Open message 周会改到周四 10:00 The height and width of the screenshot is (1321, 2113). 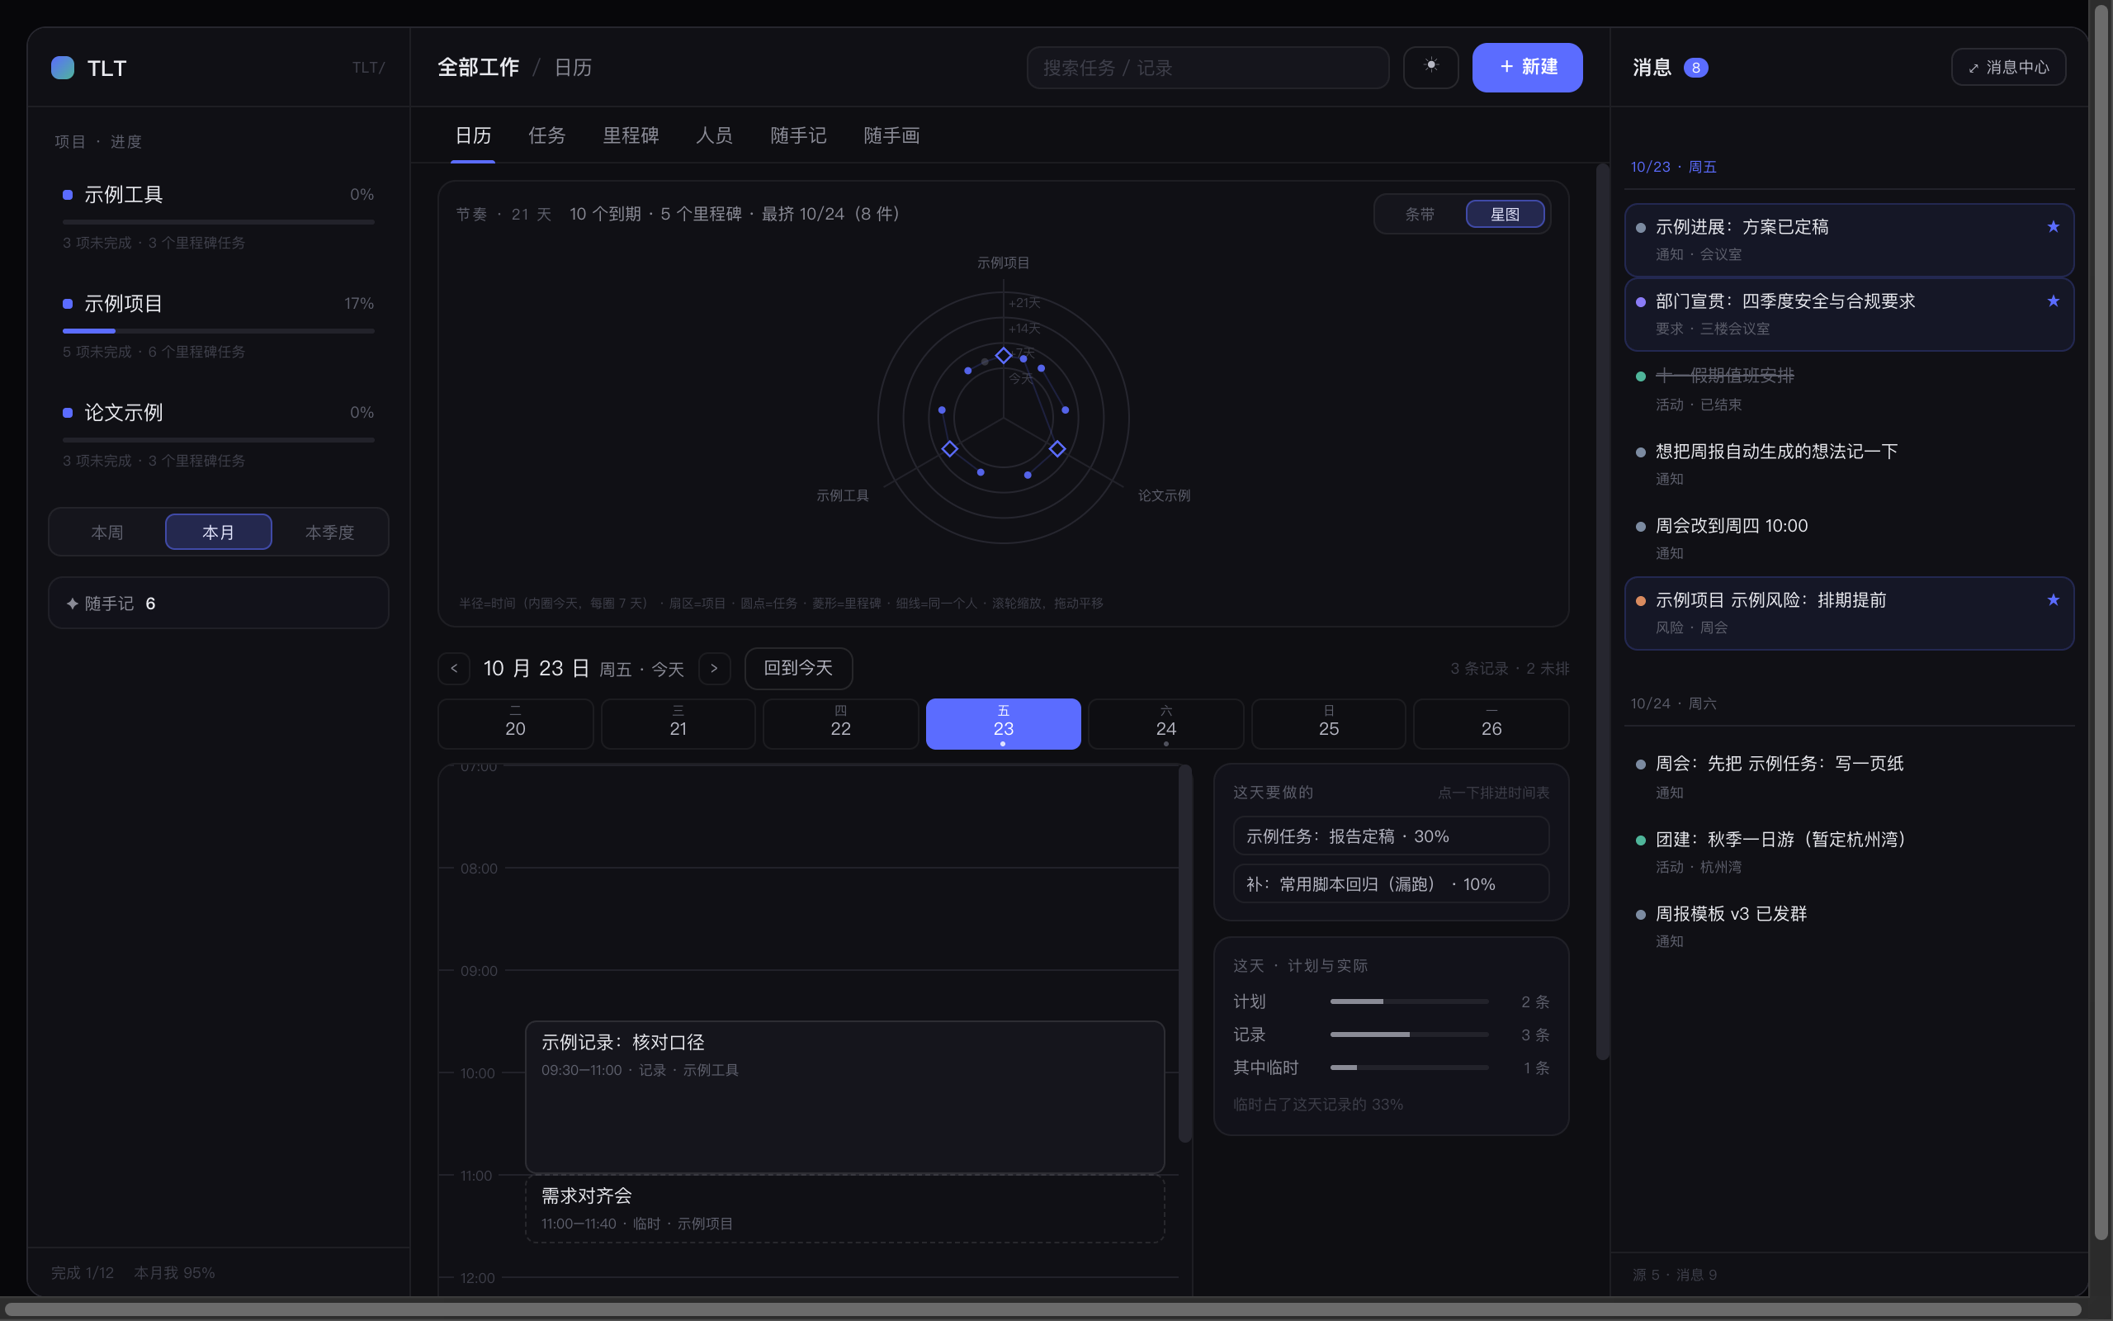1848,538
